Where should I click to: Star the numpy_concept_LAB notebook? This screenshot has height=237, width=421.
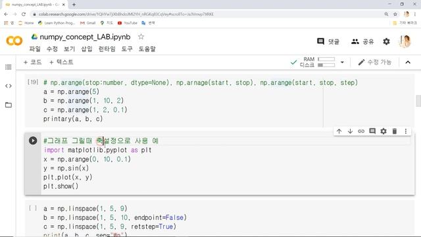point(141,37)
